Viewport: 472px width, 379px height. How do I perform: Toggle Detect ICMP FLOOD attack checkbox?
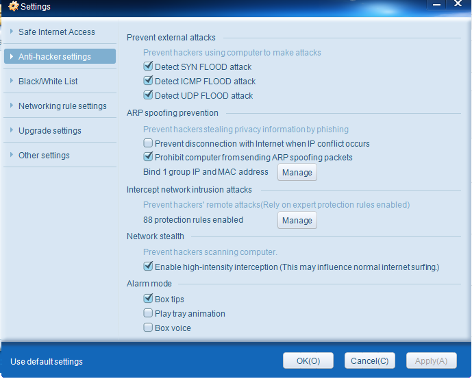coord(148,80)
